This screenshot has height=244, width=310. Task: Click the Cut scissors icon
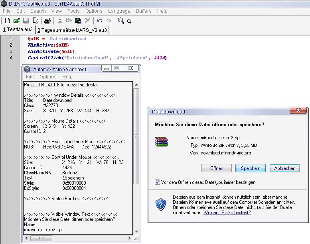60,21
